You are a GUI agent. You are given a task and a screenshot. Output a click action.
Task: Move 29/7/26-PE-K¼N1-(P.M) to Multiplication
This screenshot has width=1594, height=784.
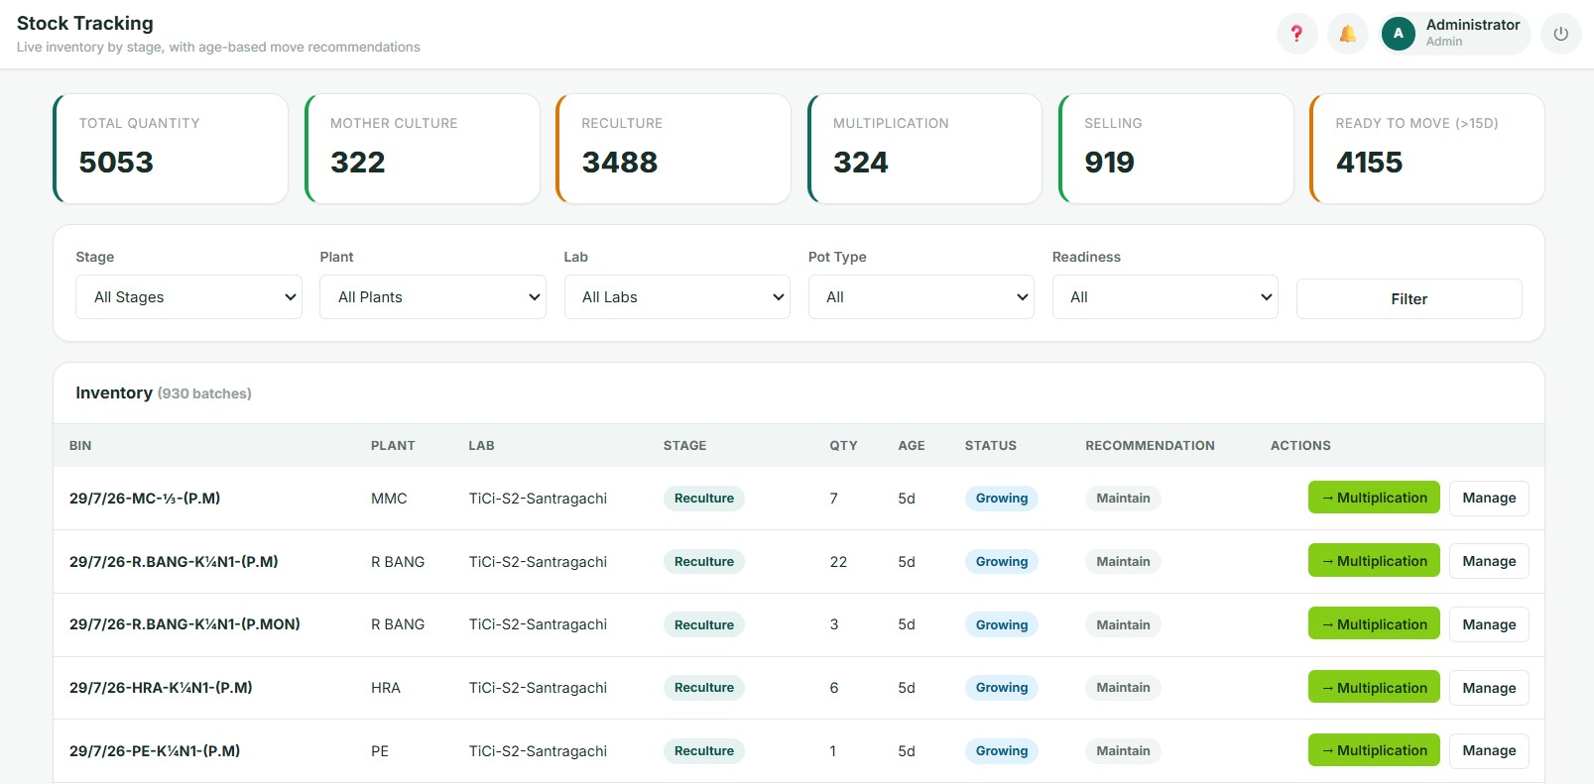point(1374,750)
